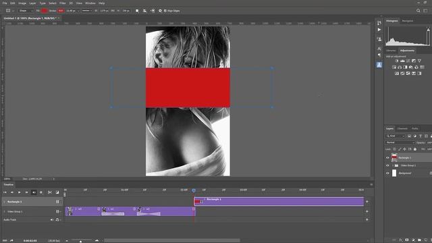Open timeline playback settings gear
Viewport: 432px width, 243px height.
41,192
